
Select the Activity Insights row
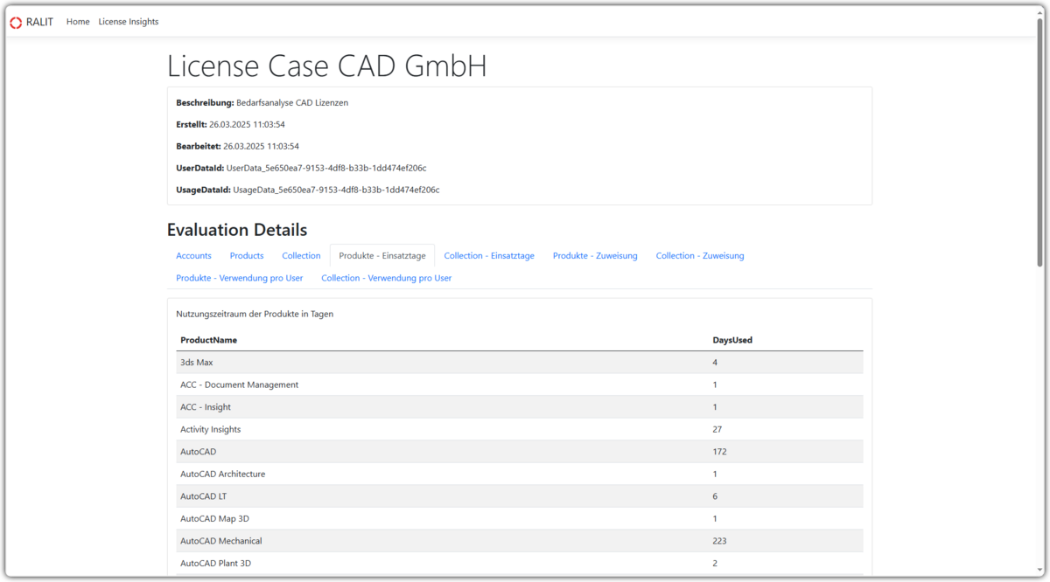520,429
